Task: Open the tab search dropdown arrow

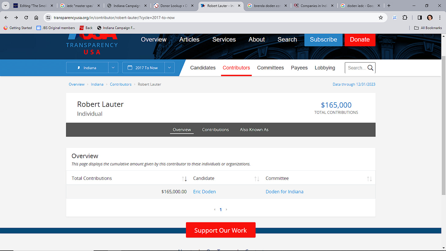Action: [5, 6]
